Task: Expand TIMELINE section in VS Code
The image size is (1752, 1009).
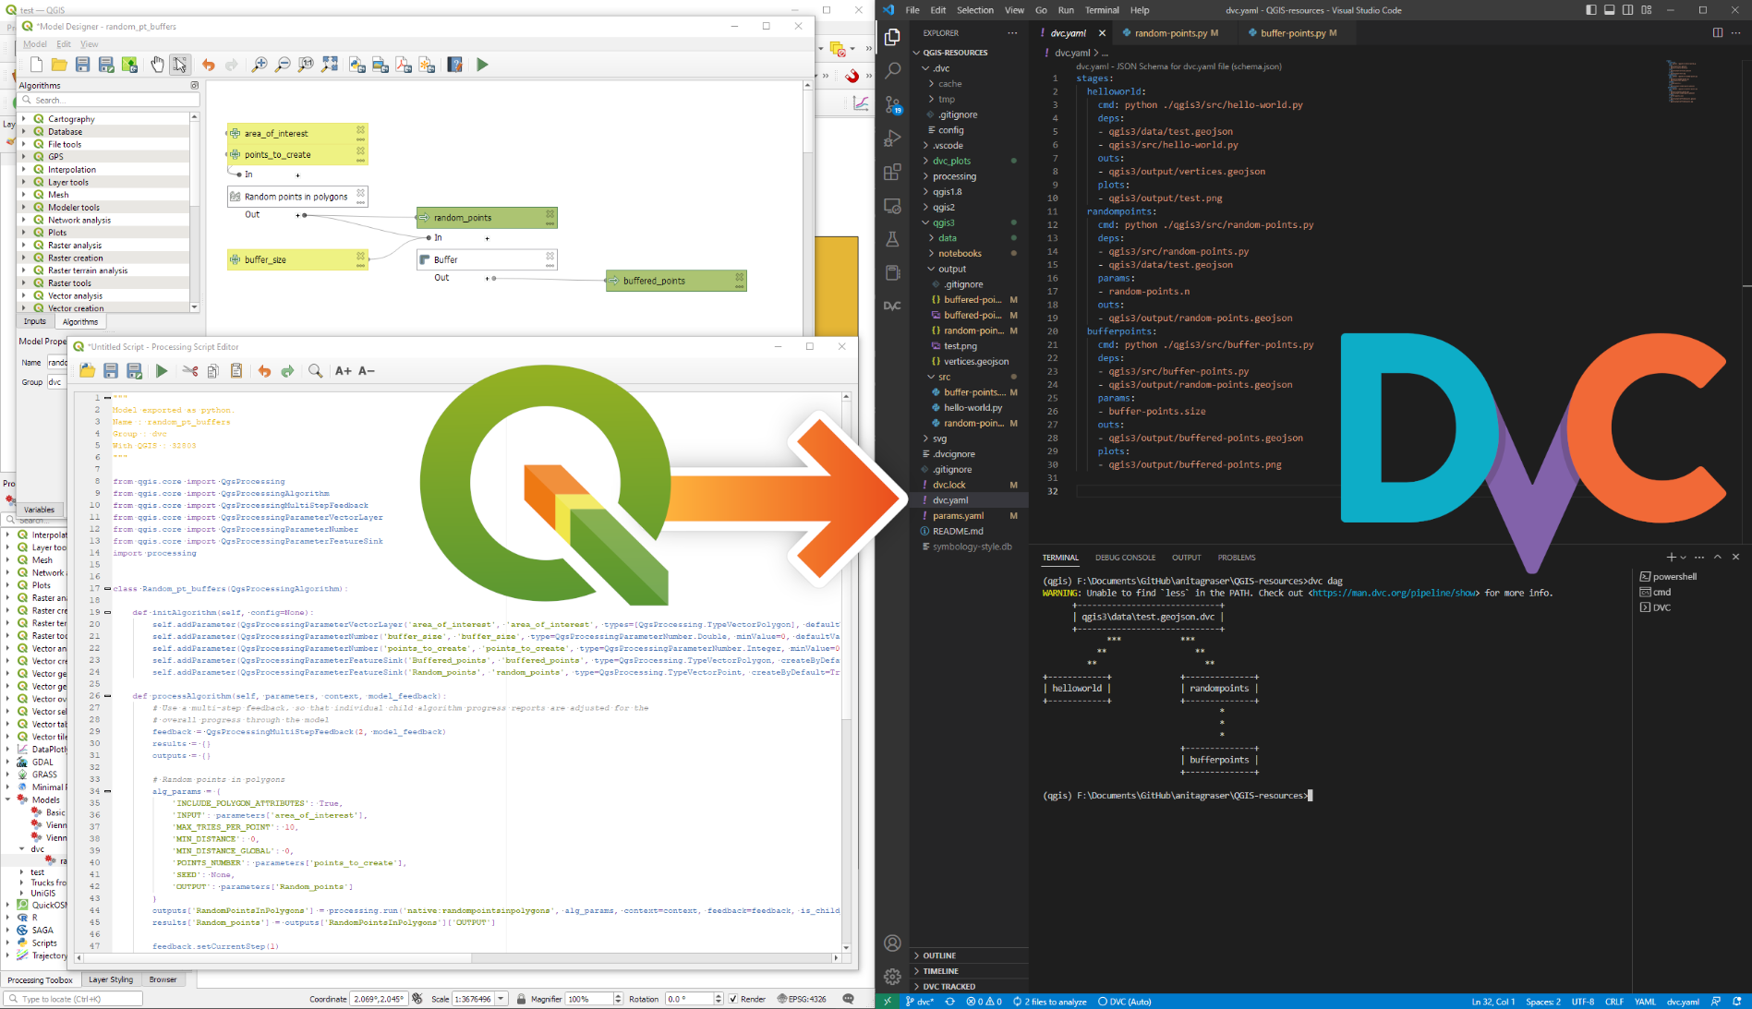Action: click(971, 971)
